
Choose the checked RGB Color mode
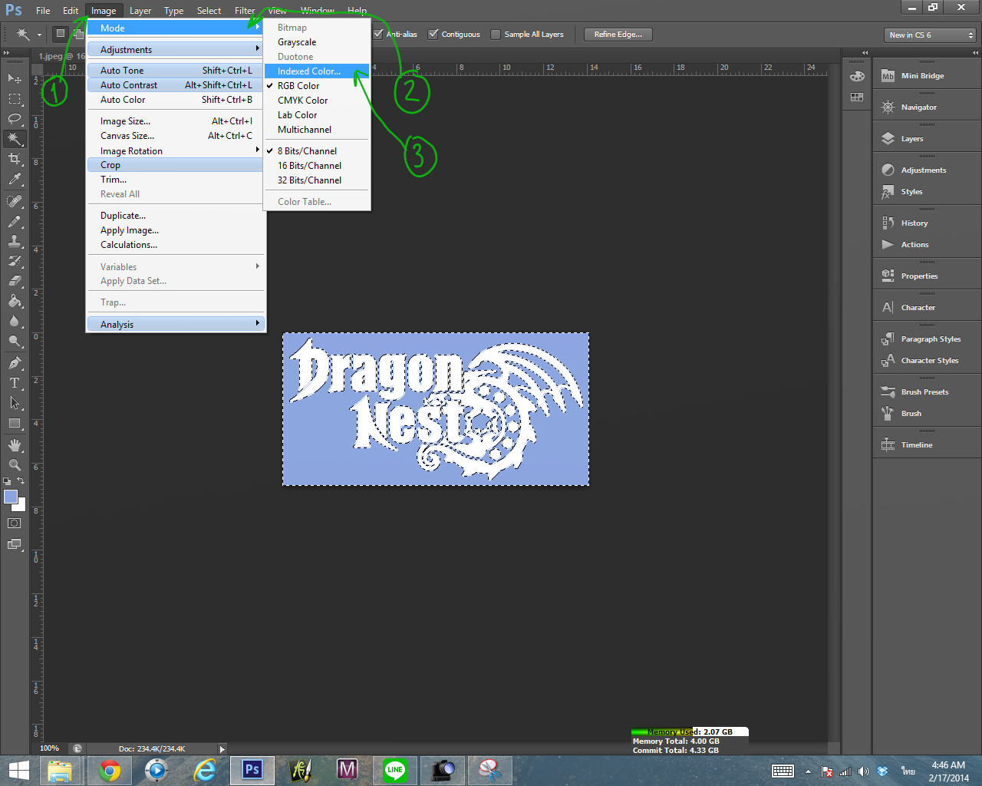pyautogui.click(x=317, y=86)
